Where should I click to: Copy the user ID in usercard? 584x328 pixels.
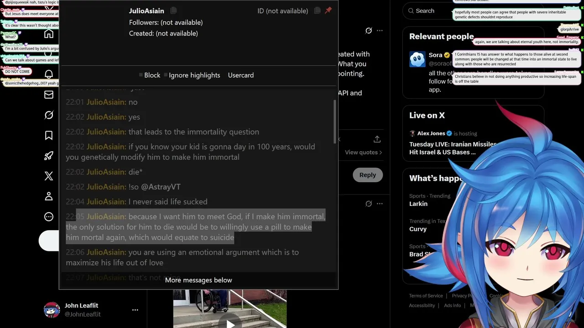[x=318, y=10]
